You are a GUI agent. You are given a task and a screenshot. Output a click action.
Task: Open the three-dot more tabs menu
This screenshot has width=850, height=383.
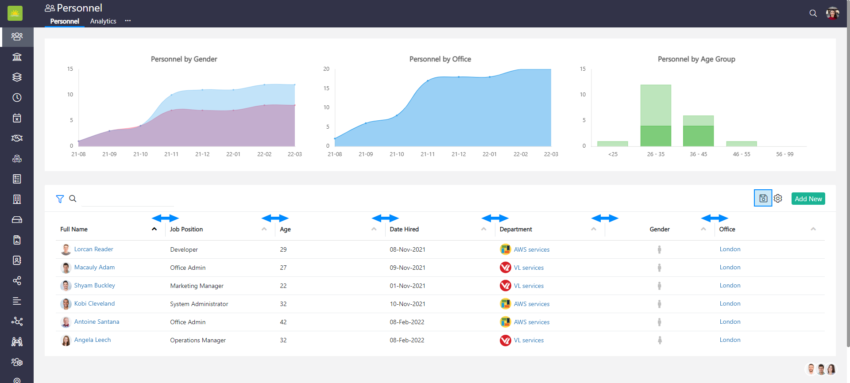point(128,21)
